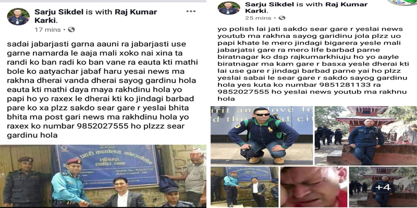Screen dimensions: 417x208
Task: Visit tagged Raj Kumar Karki profile in the right post
Action: click(306, 7)
